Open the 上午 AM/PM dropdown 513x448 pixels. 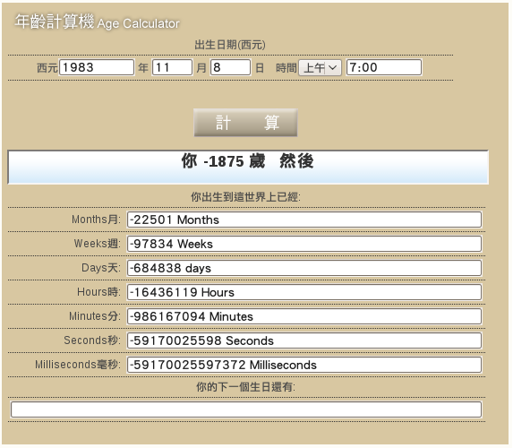tap(320, 68)
